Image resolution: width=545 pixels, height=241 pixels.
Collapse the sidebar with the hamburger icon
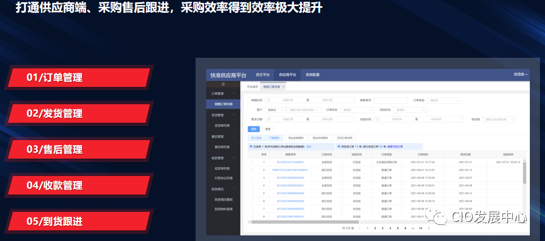pos(223,84)
